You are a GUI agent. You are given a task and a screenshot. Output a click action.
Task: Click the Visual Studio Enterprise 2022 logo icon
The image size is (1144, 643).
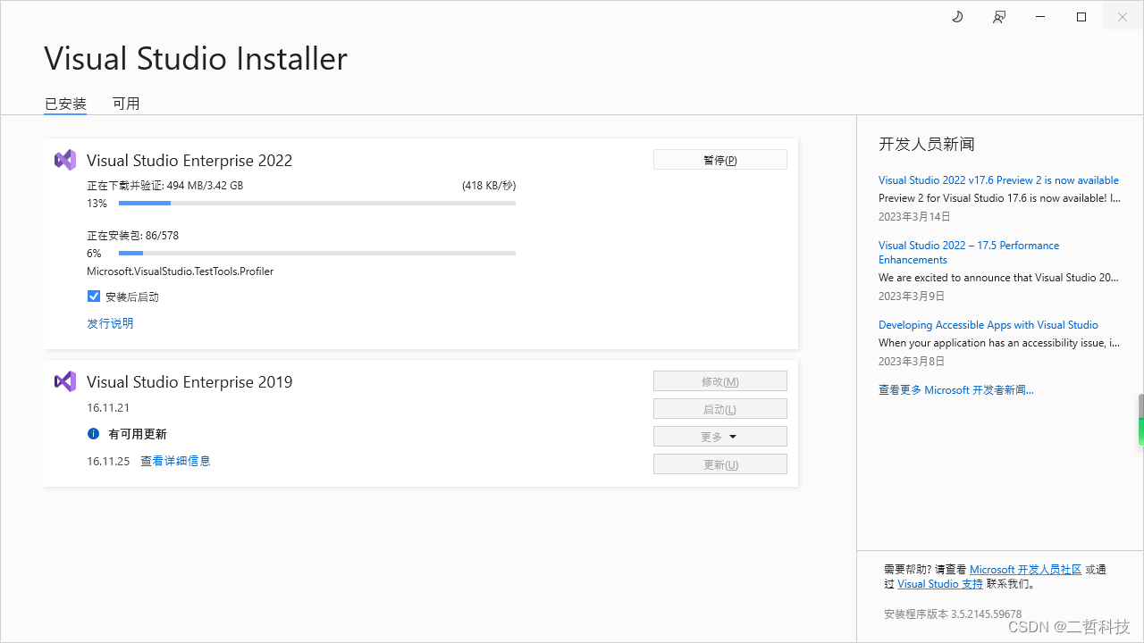pyautogui.click(x=65, y=160)
